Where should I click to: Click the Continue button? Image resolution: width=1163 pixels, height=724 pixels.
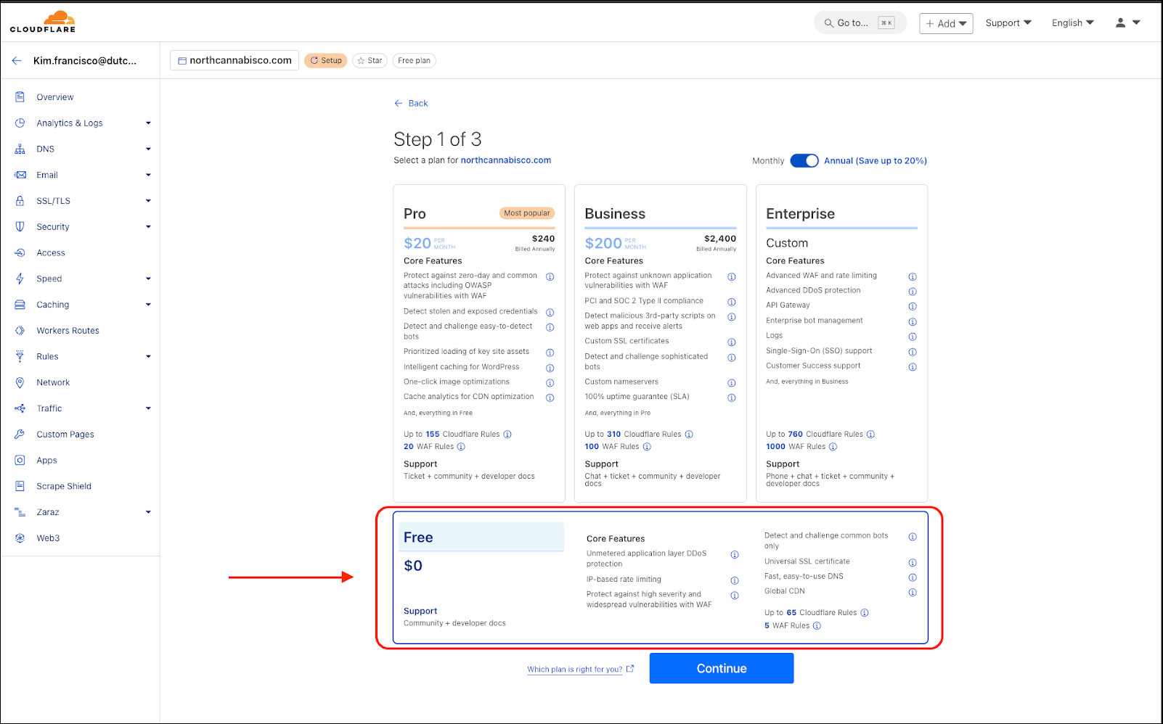click(722, 668)
